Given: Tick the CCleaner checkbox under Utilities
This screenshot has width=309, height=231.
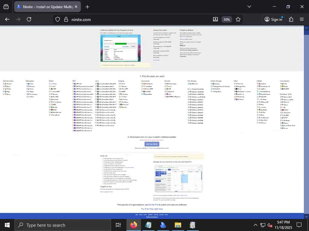Looking at the screenshot, I should tap(258, 123).
